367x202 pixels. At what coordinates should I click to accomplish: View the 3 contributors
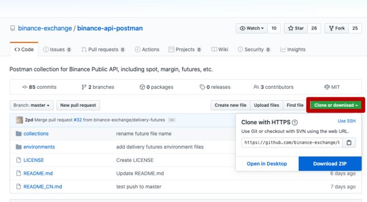(x=273, y=87)
